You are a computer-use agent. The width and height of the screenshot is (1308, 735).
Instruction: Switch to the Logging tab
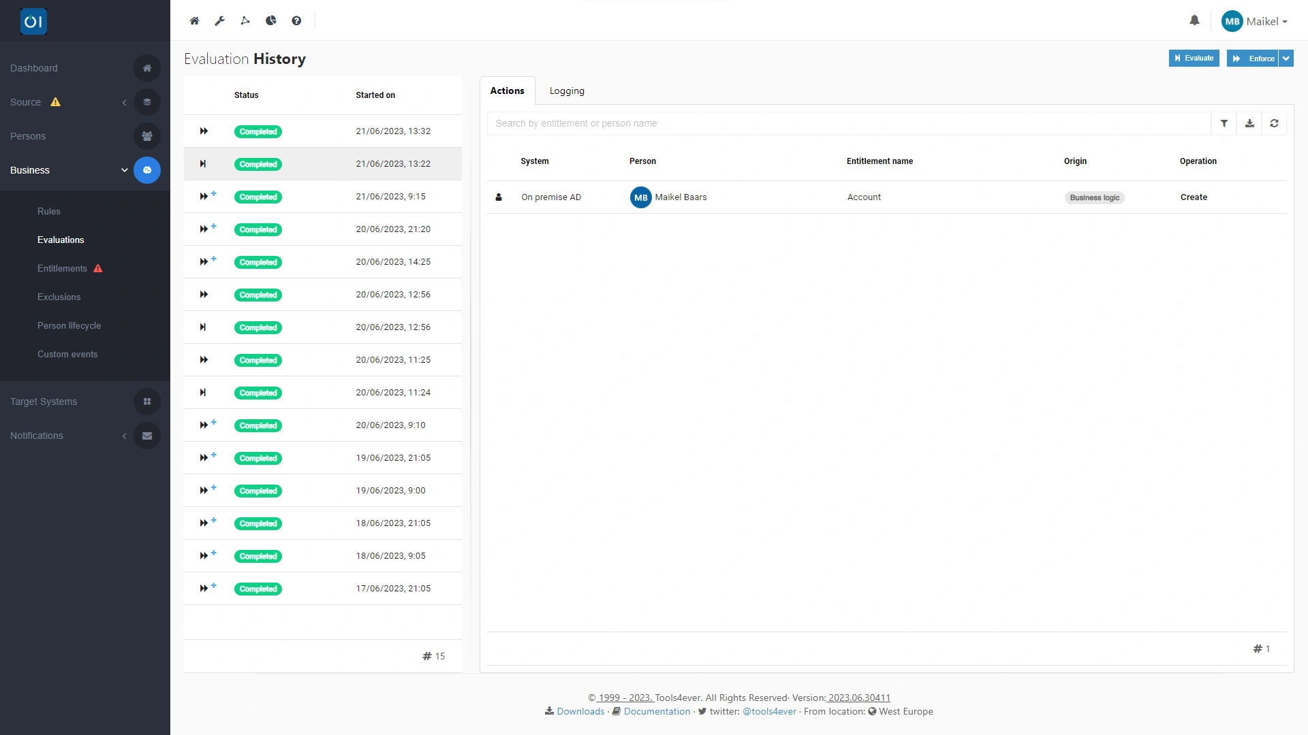[567, 91]
